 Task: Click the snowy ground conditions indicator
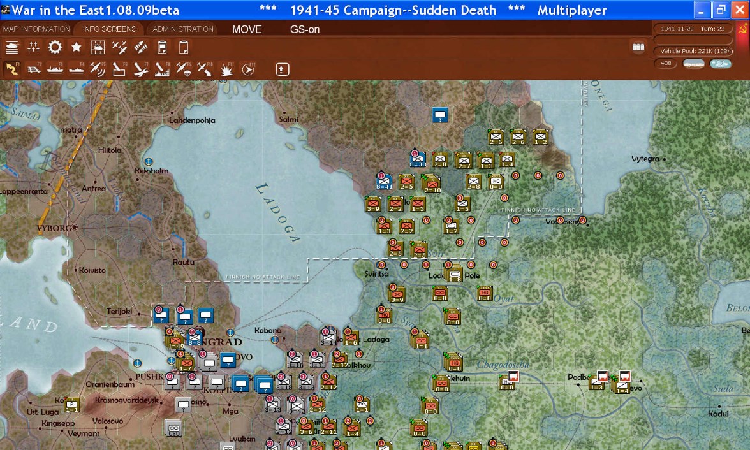(693, 63)
